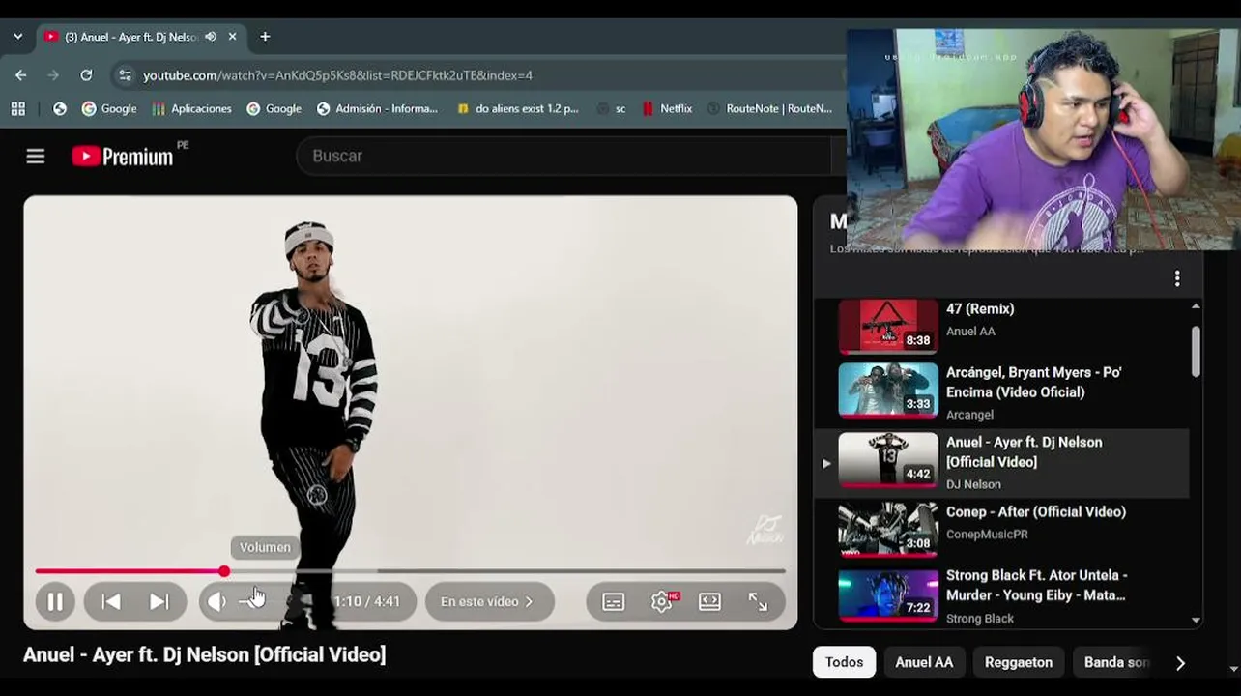Open the YouTube hamburger guide menu

36,156
